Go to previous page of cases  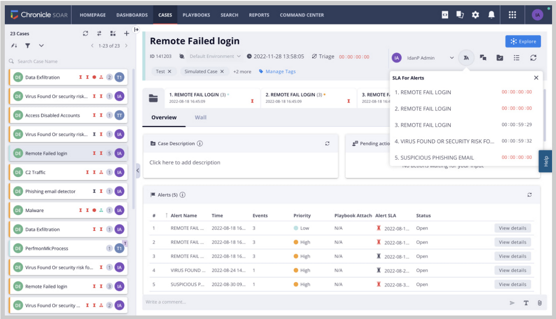92,46
